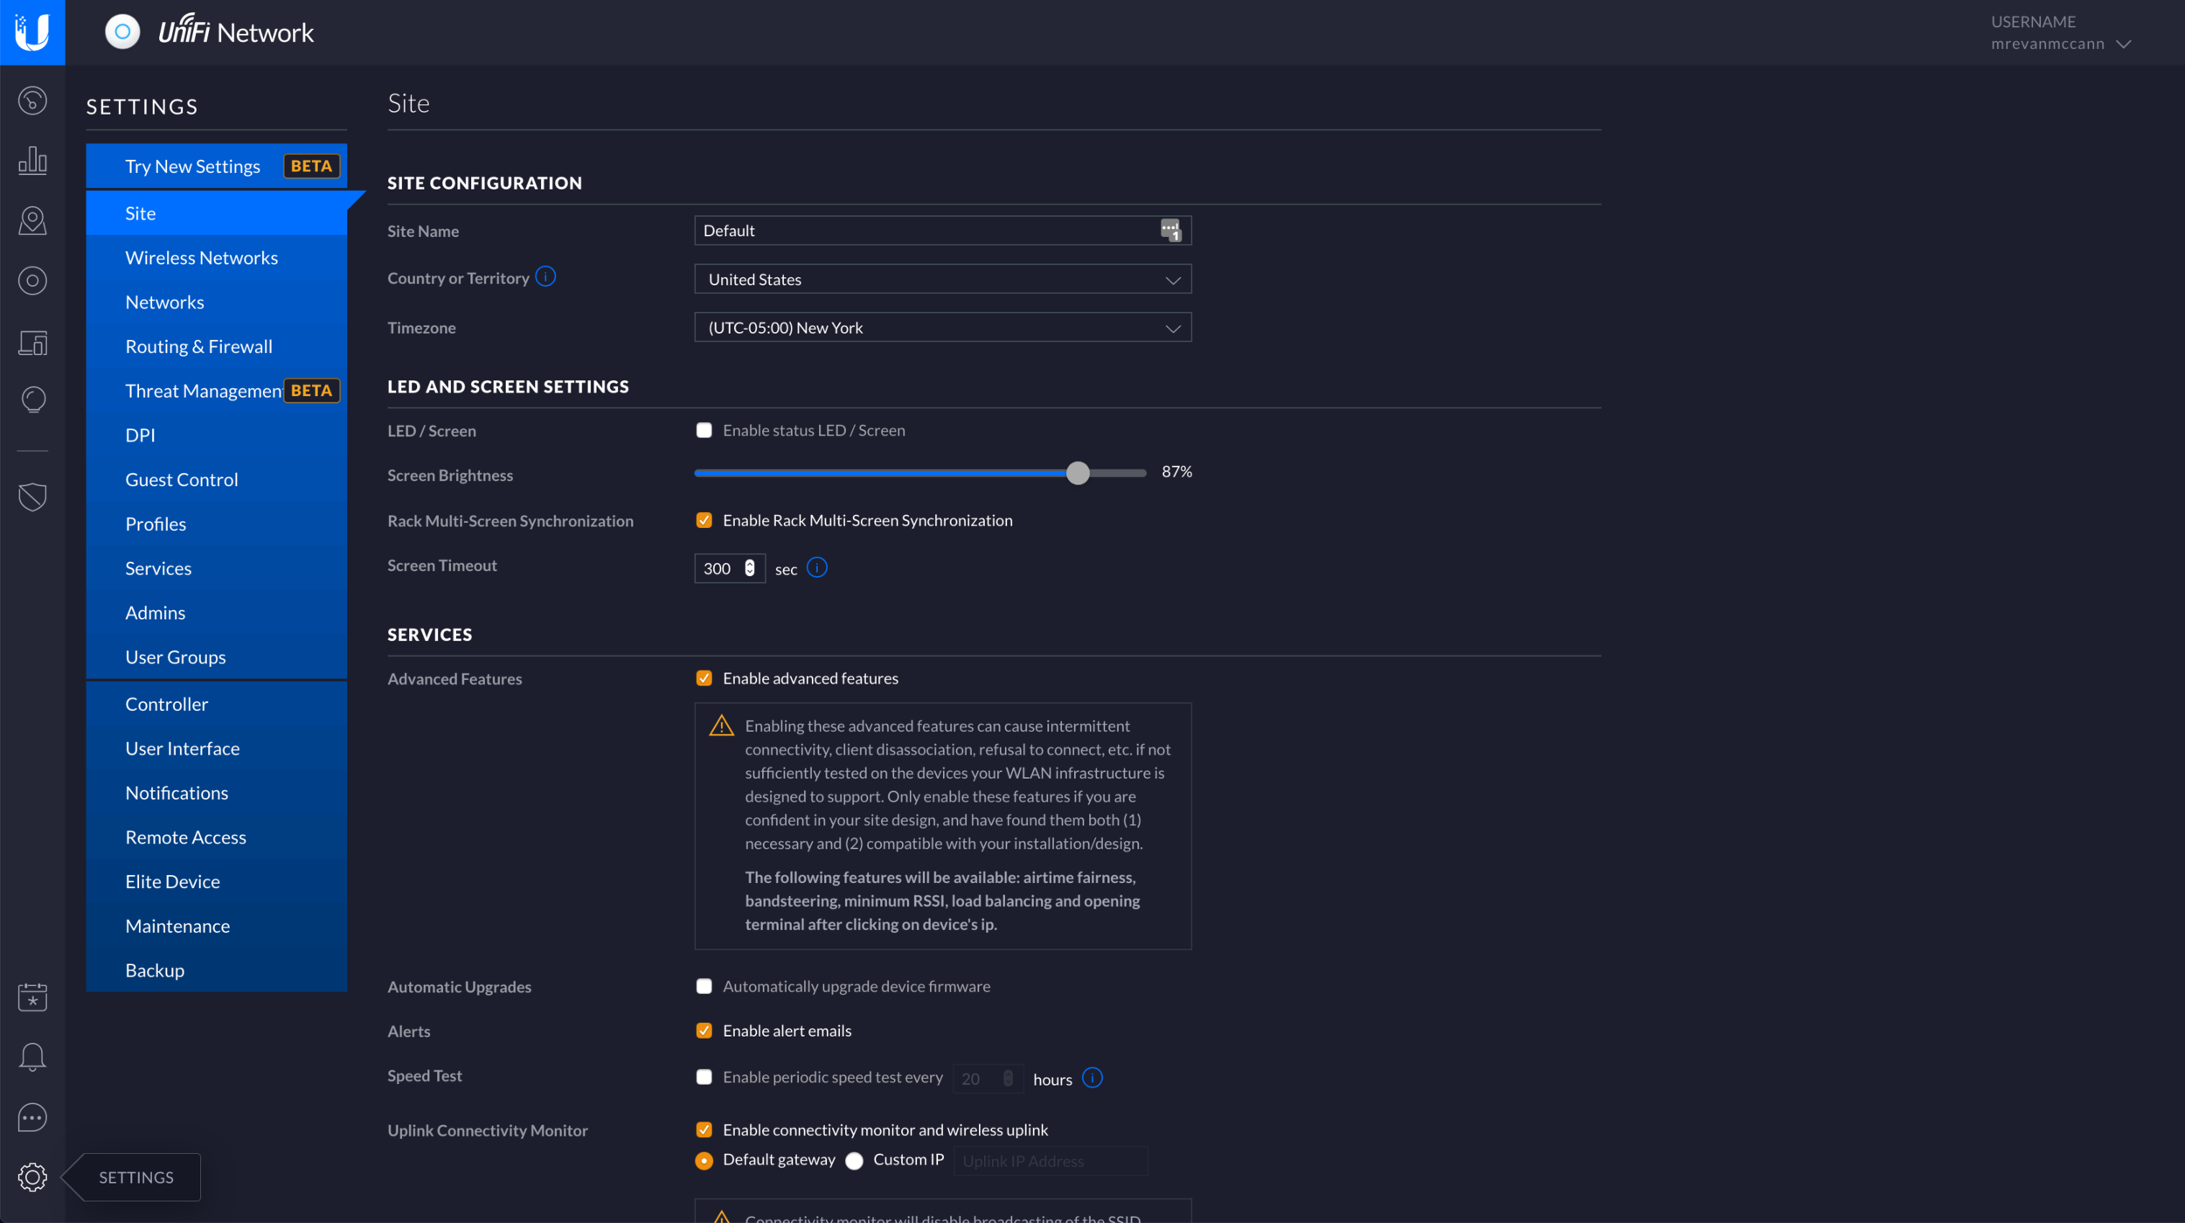Open the Dashboard from the left sidebar
This screenshot has width=2185, height=1223.
coord(32,100)
